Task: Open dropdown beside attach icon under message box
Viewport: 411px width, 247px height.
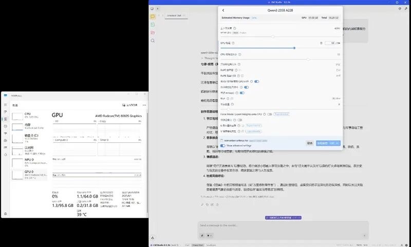Action: click(209, 236)
